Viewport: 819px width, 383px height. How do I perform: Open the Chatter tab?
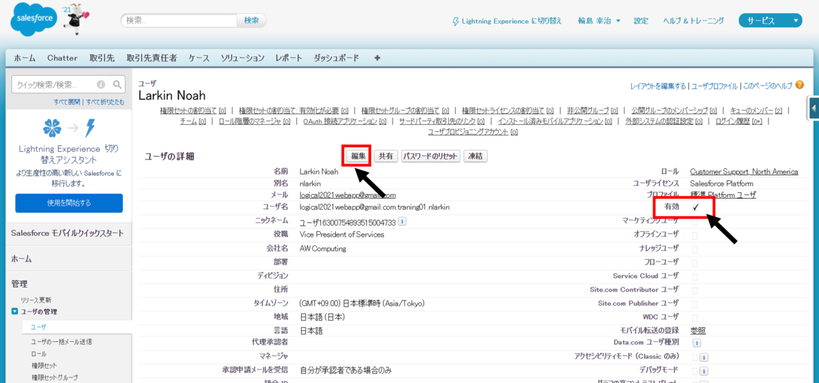click(x=62, y=58)
